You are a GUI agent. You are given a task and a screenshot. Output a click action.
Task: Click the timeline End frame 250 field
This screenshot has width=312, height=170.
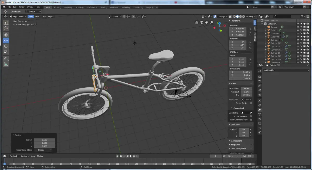point(247,156)
